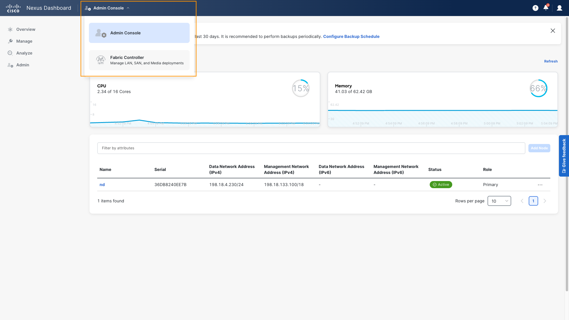This screenshot has width=569, height=320.
Task: Open the Manage sidebar section
Action: (x=24, y=41)
